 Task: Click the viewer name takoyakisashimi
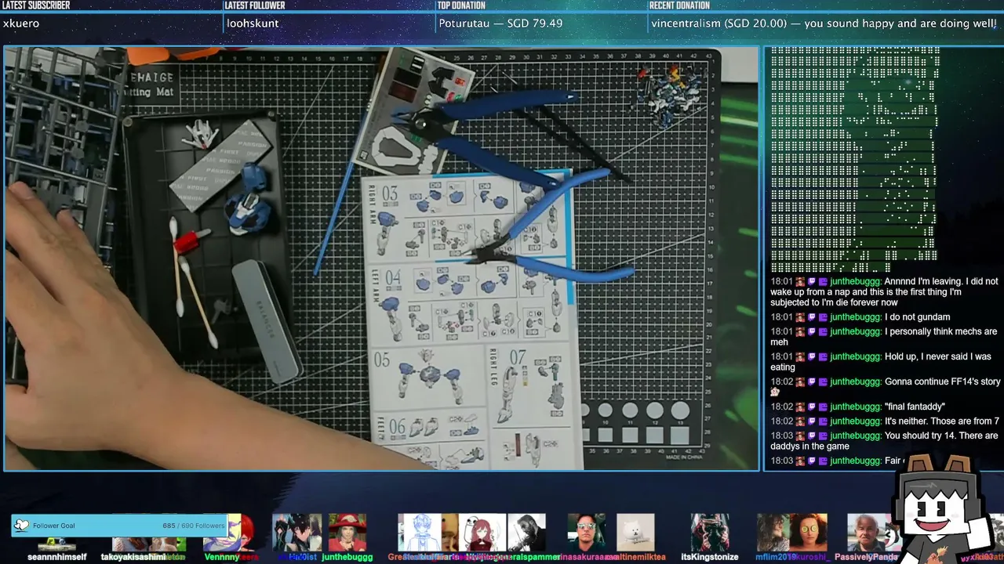point(133,557)
